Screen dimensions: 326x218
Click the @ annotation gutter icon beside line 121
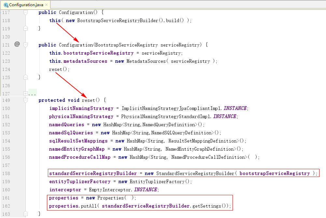pyautogui.click(x=17, y=44)
